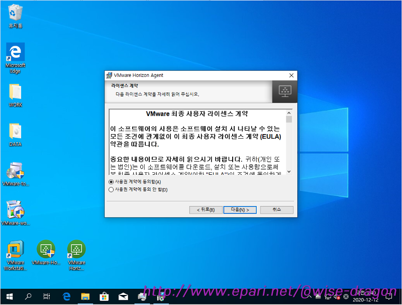This screenshot has width=402, height=305.
Task: Switch to installer setup icon in taskbar
Action: [x=142, y=297]
